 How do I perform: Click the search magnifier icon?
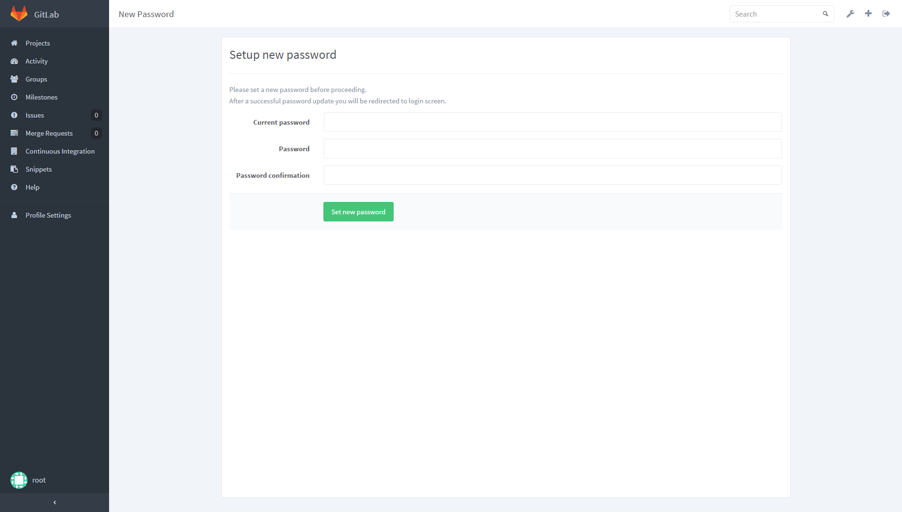[x=826, y=14]
